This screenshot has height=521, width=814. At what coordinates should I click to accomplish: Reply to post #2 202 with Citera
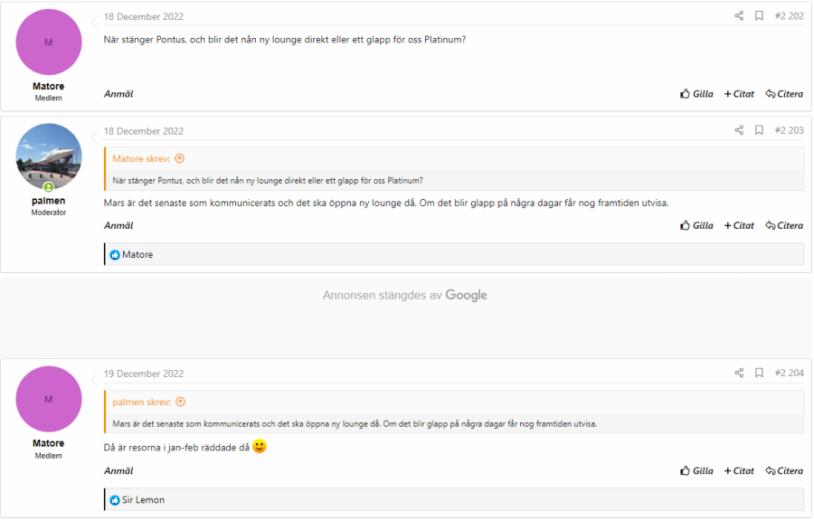(784, 94)
